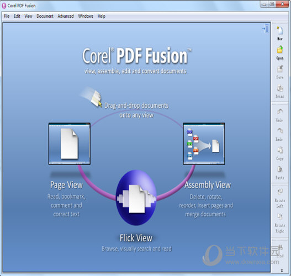Open the View menu
Image resolution: width=291 pixels, height=276 pixels.
point(28,16)
